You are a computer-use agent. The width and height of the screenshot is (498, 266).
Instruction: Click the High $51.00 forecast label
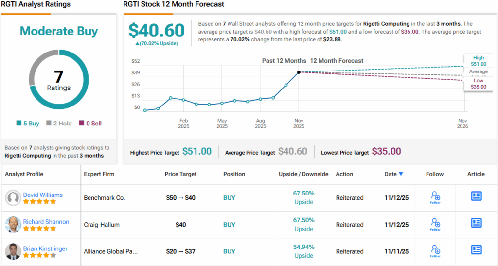point(478,60)
